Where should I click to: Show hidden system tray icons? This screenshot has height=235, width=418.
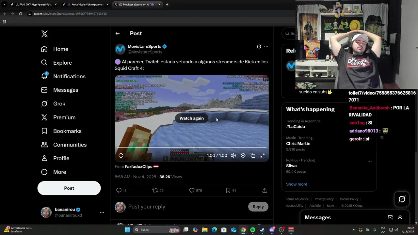coord(354,230)
